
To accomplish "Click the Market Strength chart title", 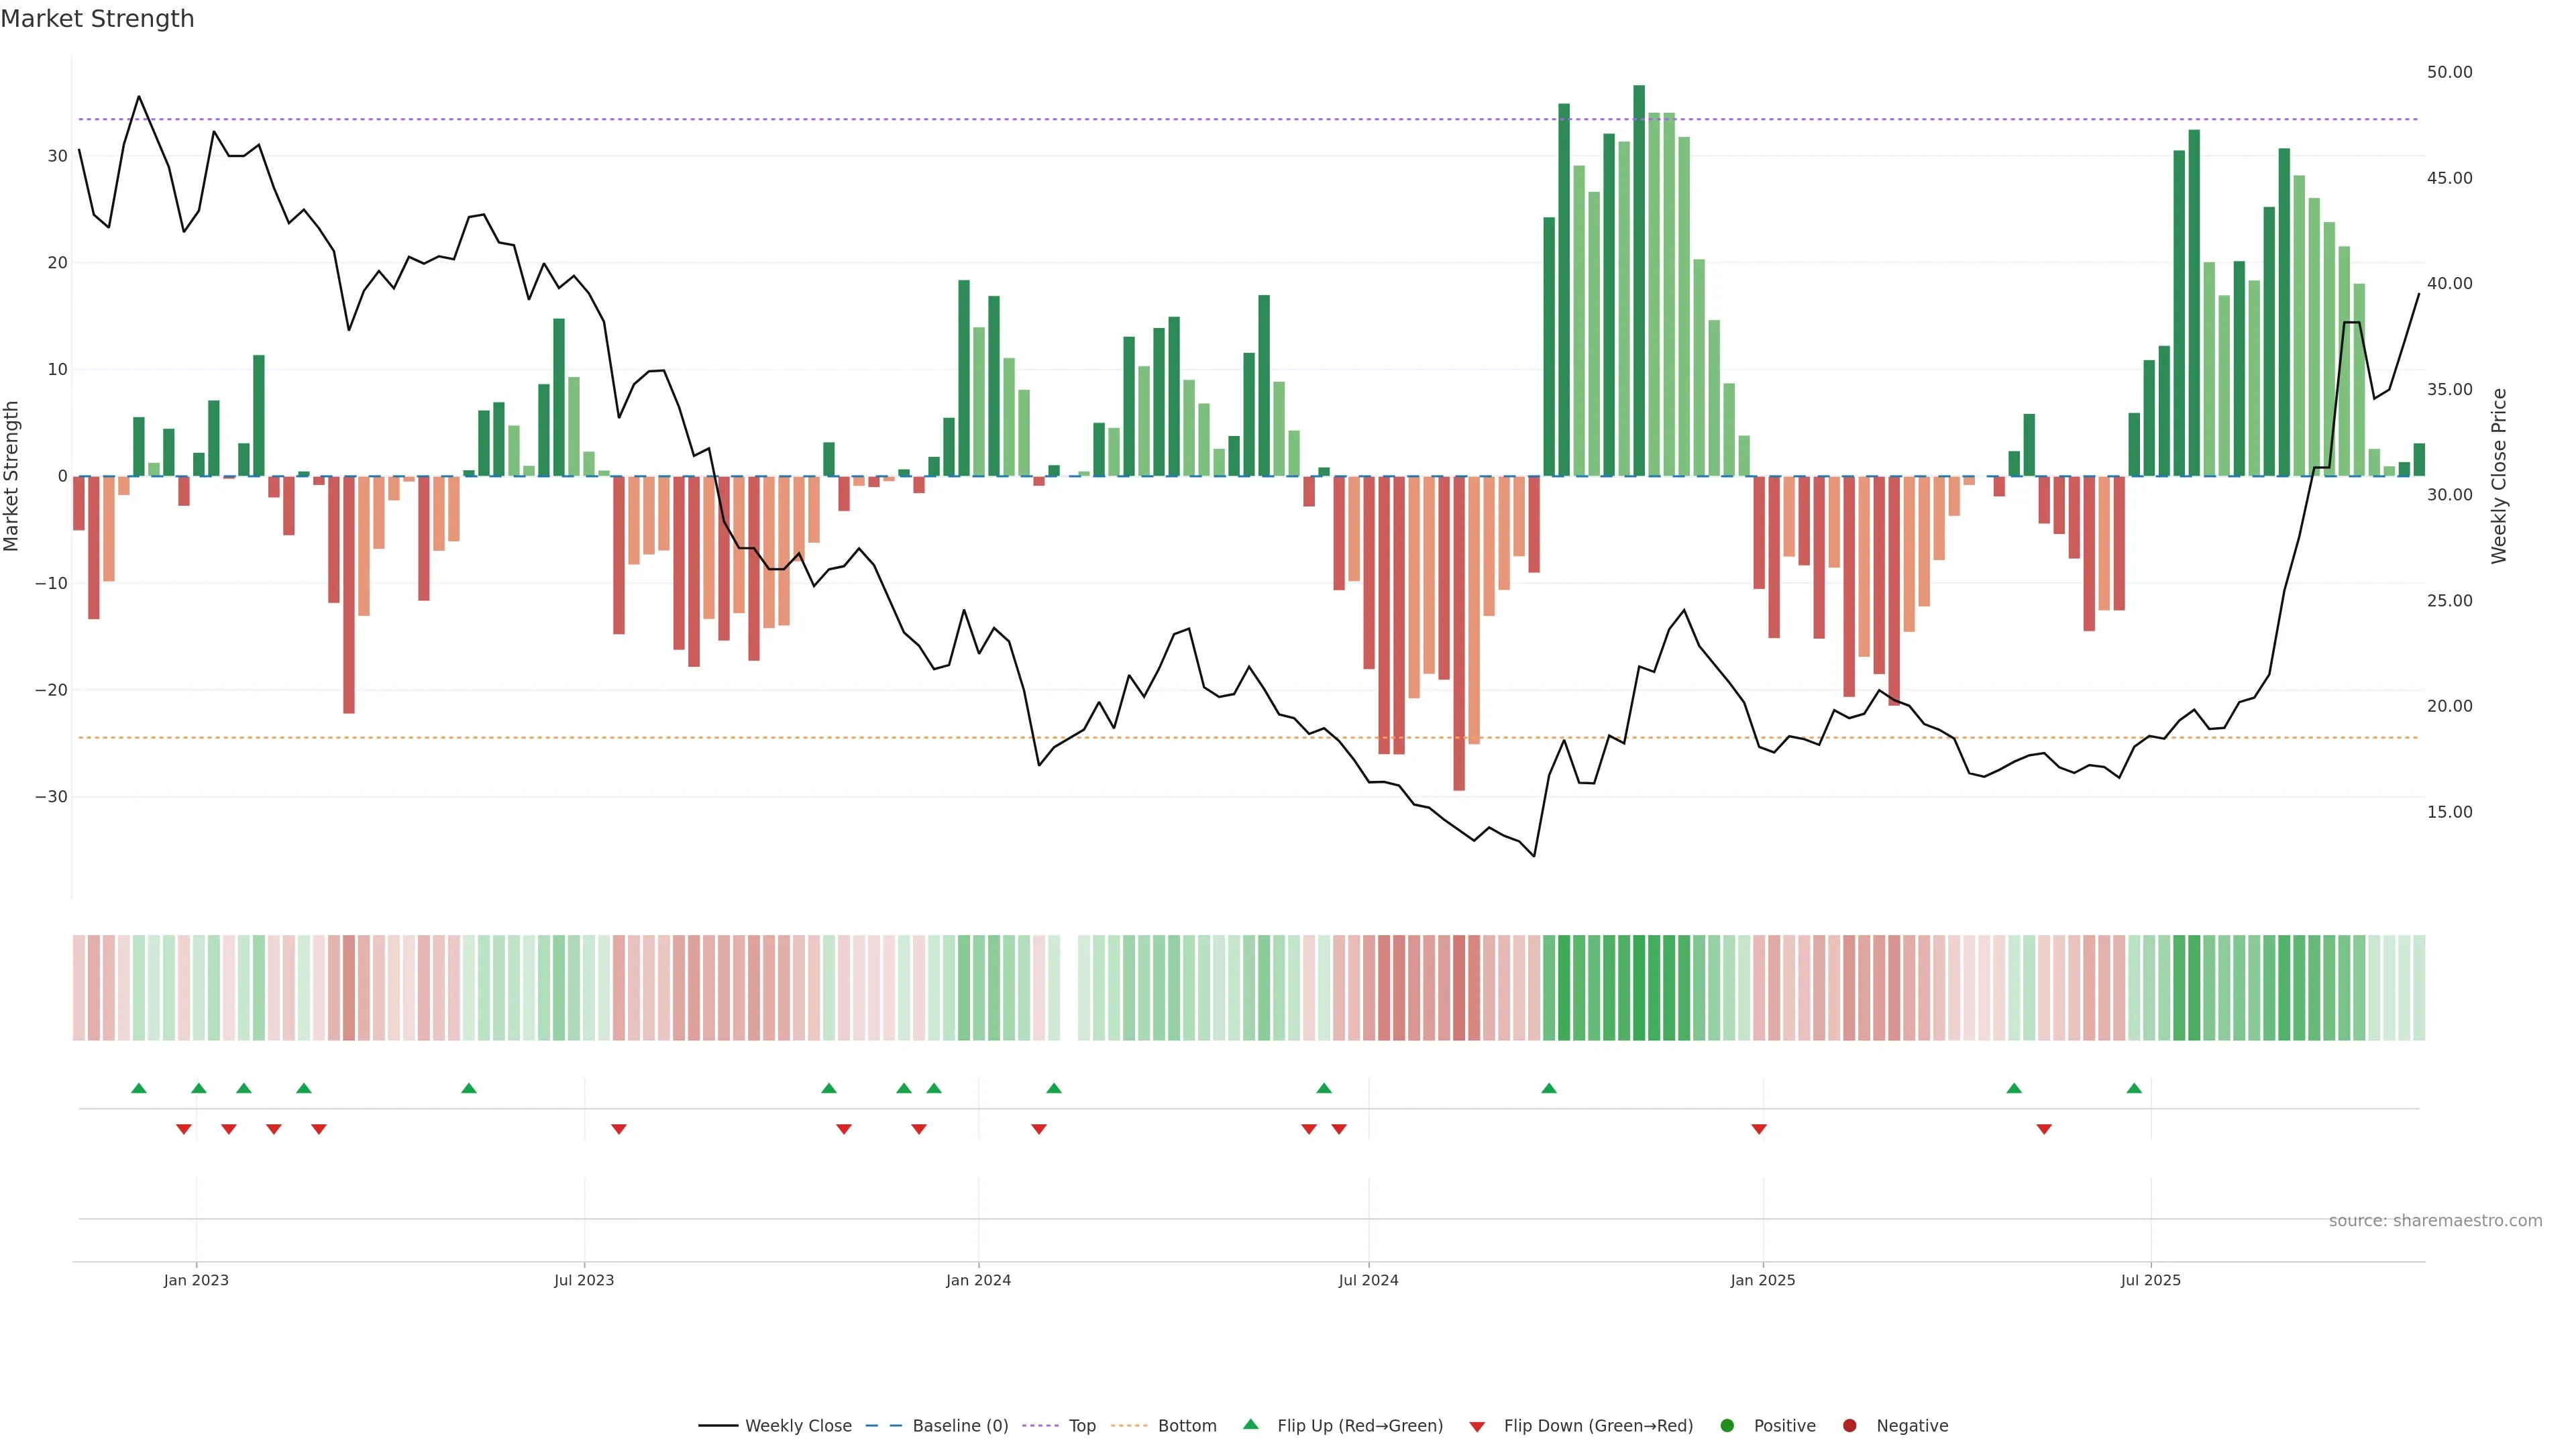I will tap(97, 18).
